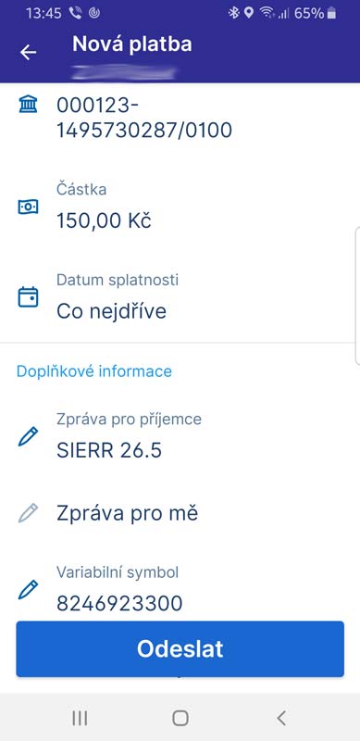Edit variable symbol 8246923300

click(x=180, y=590)
